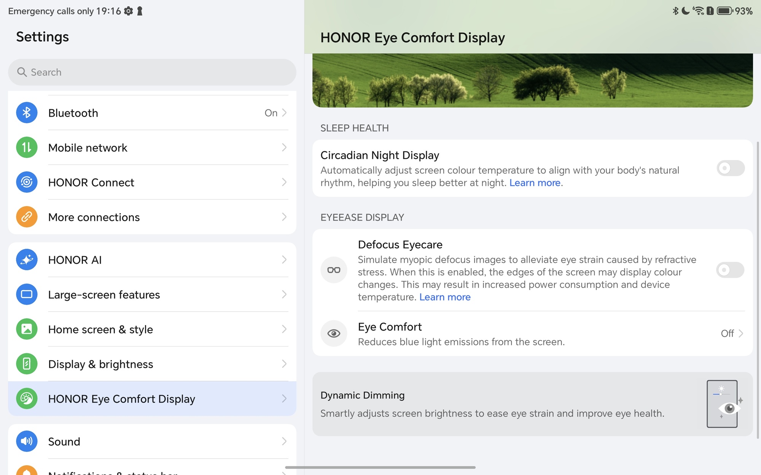Image resolution: width=761 pixels, height=475 pixels.
Task: Tap the Bluetooth icon in sidebar
Action: point(27,112)
